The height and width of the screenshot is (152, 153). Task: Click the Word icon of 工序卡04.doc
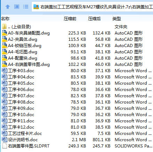tap(5, 77)
